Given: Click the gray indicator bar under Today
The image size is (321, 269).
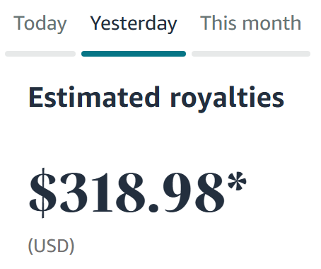Looking at the screenshot, I should [x=40, y=54].
